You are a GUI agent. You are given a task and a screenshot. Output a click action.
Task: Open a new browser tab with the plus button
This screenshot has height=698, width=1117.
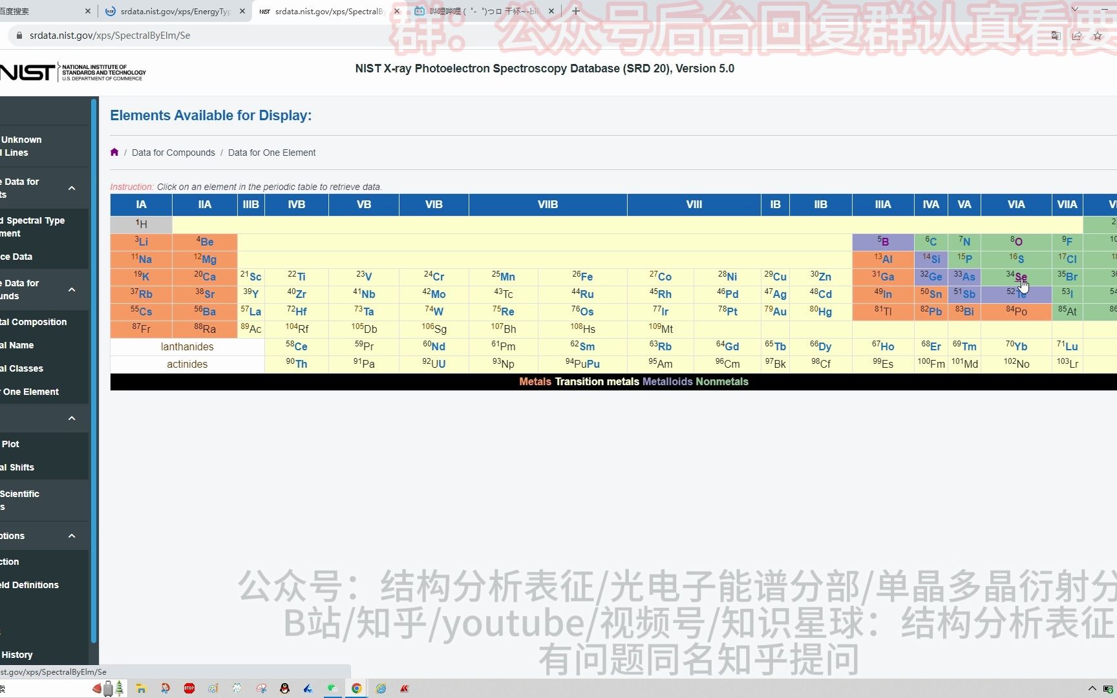pyautogui.click(x=575, y=11)
